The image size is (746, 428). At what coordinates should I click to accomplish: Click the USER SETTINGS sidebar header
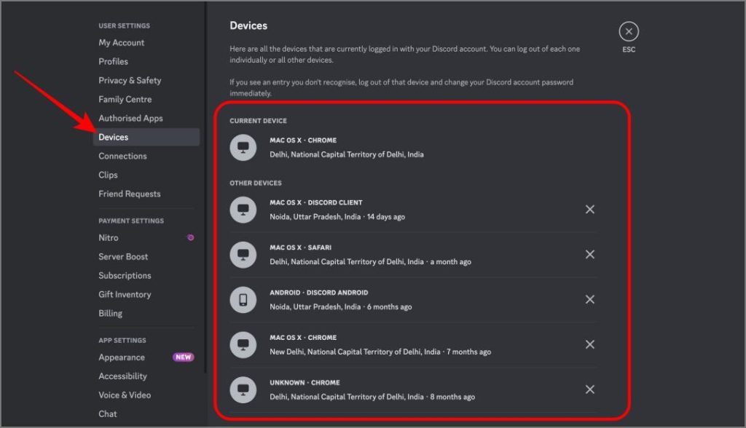click(x=124, y=25)
